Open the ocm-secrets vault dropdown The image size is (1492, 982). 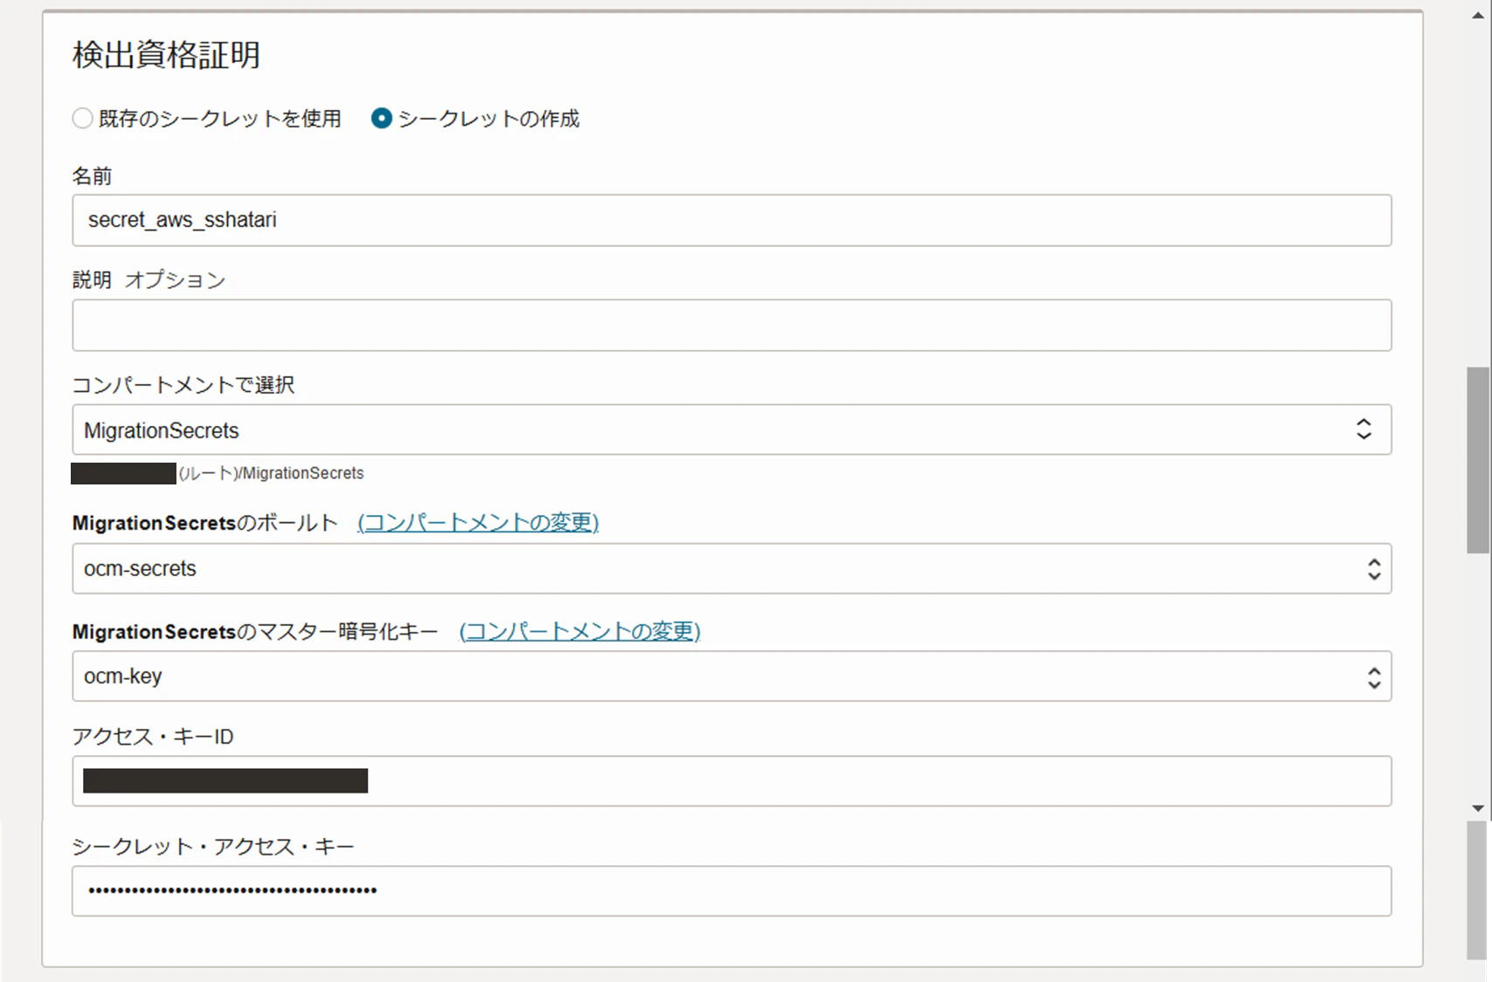click(x=731, y=569)
